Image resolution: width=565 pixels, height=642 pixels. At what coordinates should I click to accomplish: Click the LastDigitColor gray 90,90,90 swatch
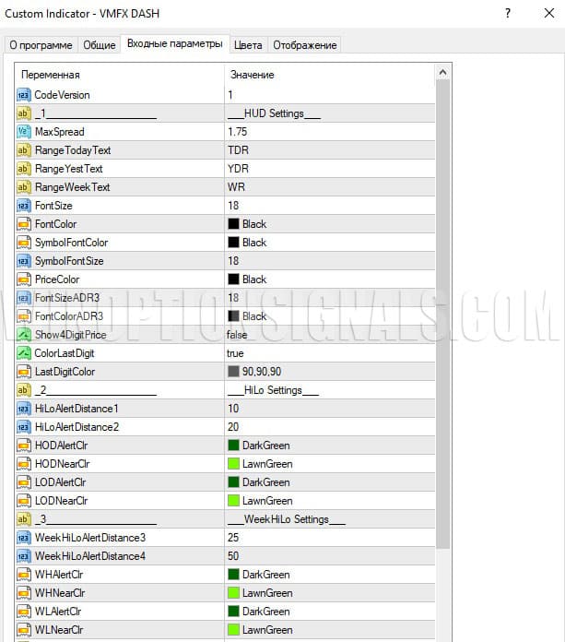[233, 372]
